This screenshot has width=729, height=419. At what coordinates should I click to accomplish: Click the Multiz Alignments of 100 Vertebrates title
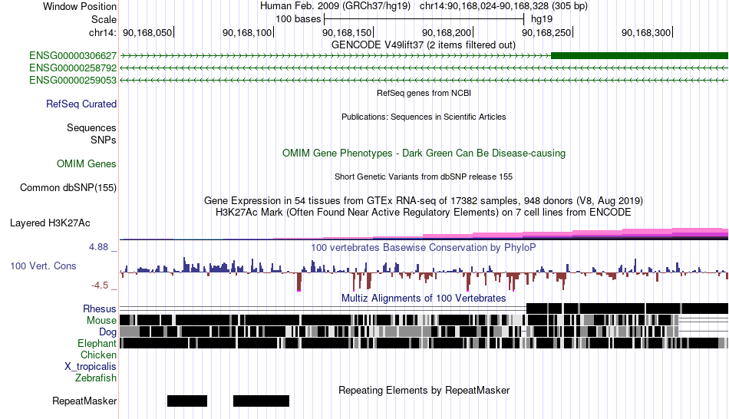point(424,298)
